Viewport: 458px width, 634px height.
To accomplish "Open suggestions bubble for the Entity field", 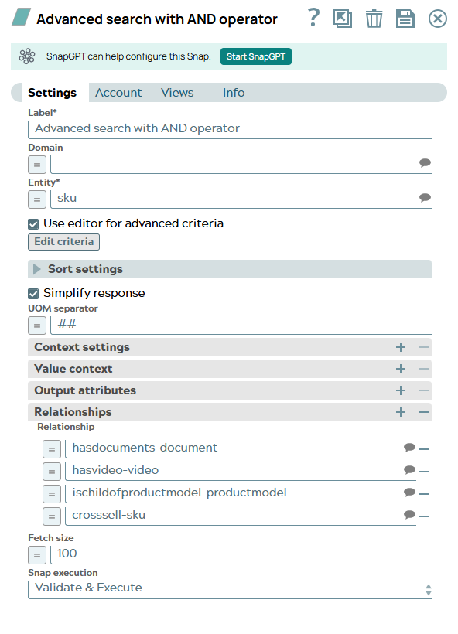I will 425,198.
